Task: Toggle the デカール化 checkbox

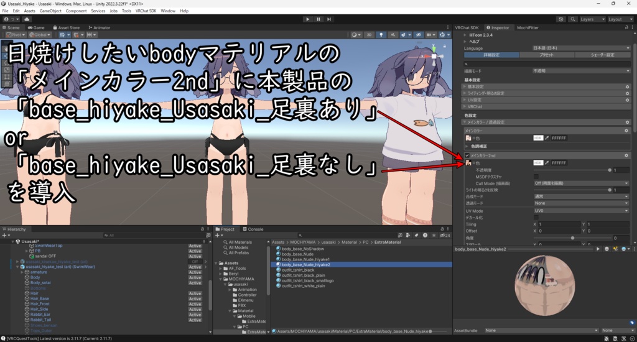Action: click(536, 217)
